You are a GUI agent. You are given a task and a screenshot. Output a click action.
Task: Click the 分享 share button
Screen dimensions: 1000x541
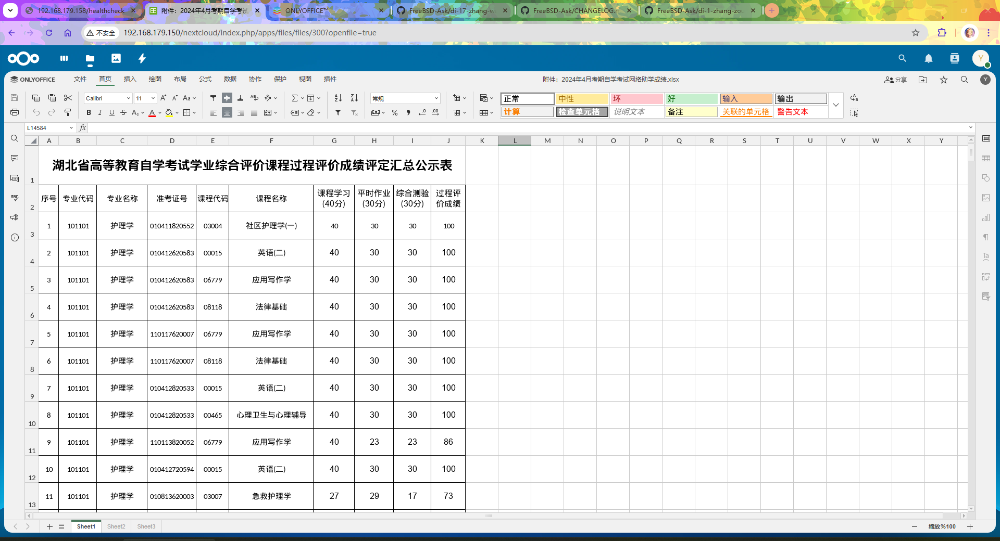click(x=896, y=80)
